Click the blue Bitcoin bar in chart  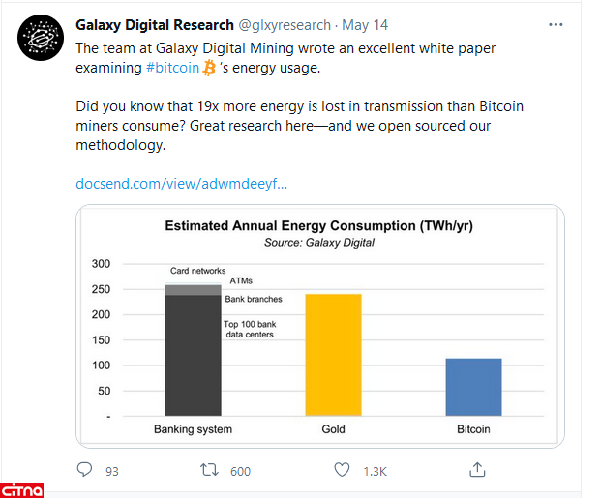tap(473, 387)
